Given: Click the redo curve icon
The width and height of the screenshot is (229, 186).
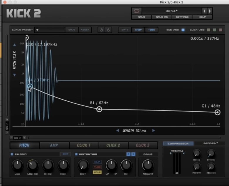Looking at the screenshot, I should (x=108, y=30).
